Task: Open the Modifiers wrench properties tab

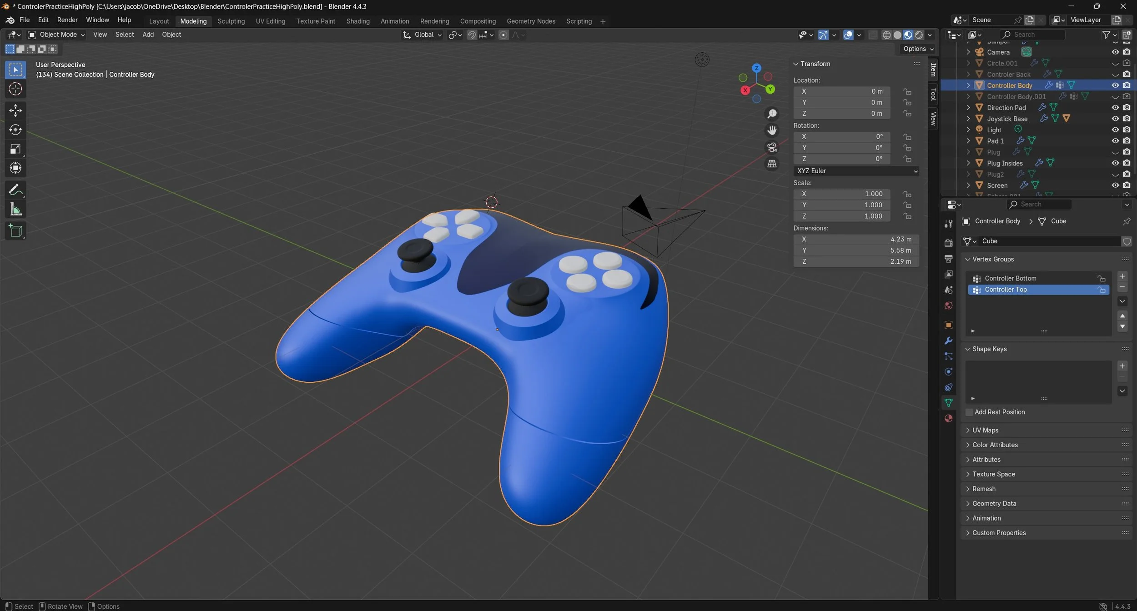Action: point(948,341)
